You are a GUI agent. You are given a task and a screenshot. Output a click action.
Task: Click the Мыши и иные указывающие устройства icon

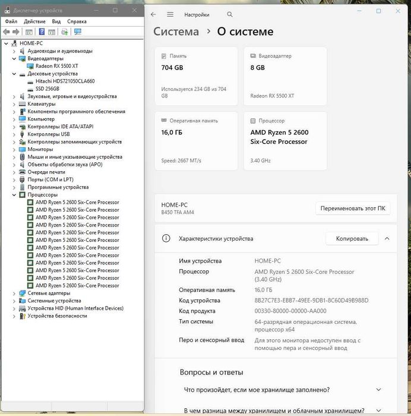click(x=23, y=157)
